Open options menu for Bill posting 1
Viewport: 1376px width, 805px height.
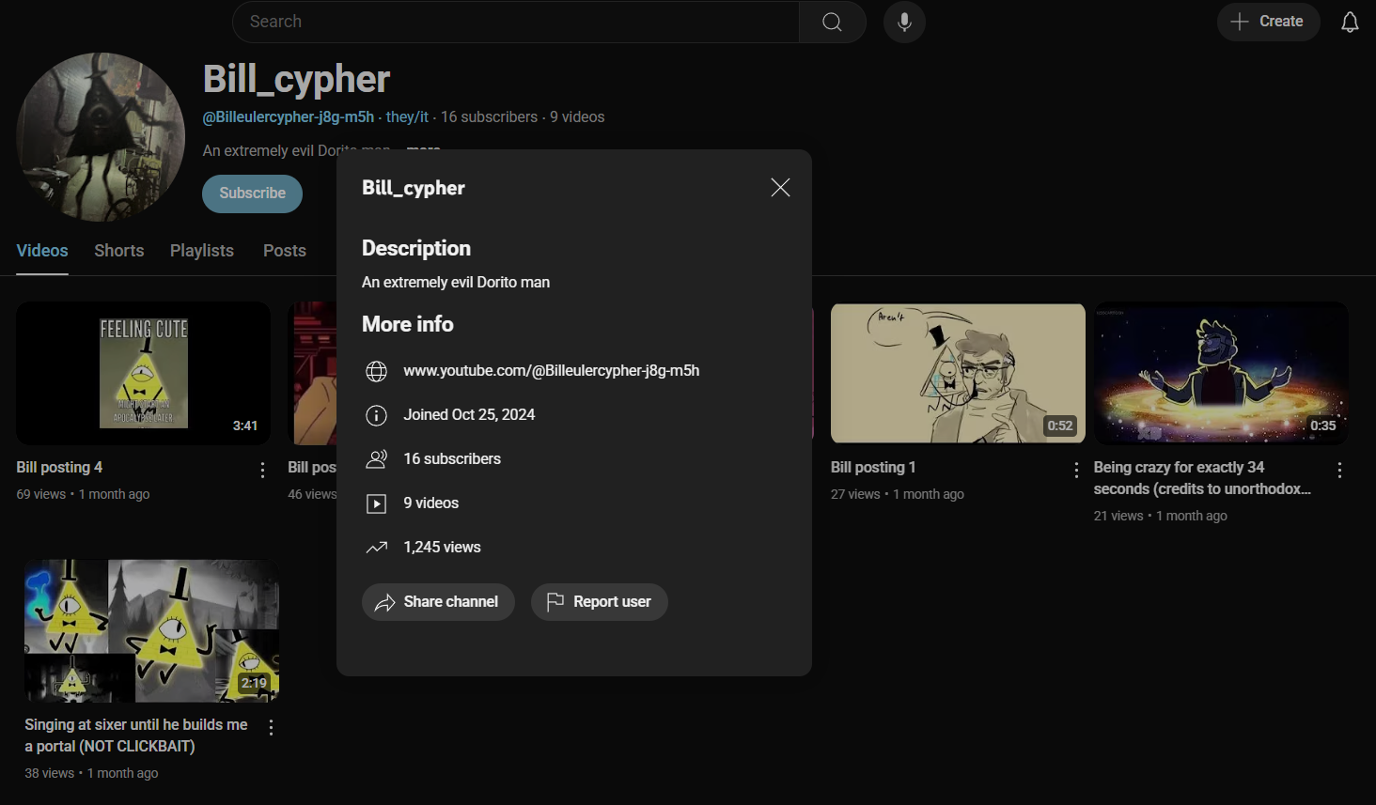point(1076,470)
